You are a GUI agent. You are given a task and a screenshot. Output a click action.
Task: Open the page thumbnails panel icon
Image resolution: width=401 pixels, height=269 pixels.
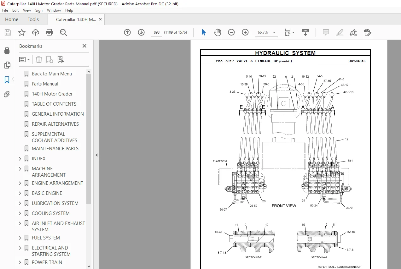(x=7, y=65)
